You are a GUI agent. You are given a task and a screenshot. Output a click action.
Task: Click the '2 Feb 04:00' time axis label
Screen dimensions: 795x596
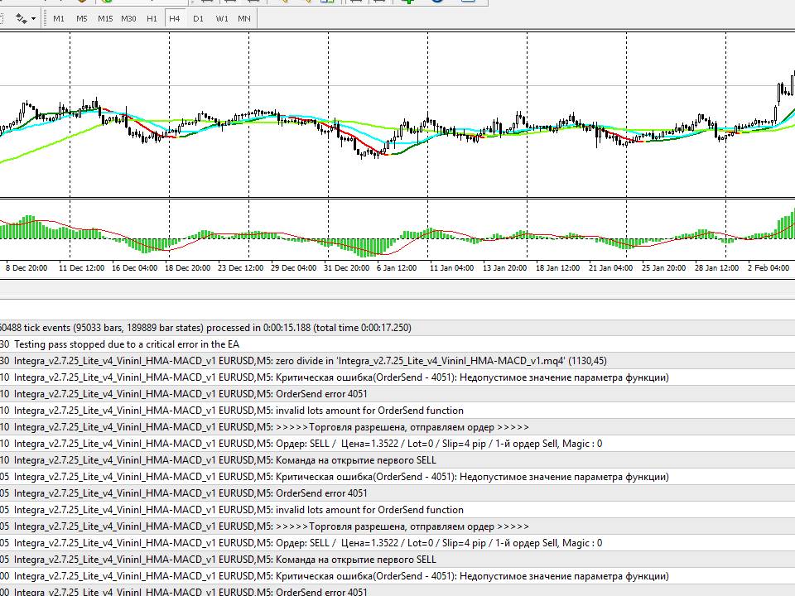tap(768, 267)
